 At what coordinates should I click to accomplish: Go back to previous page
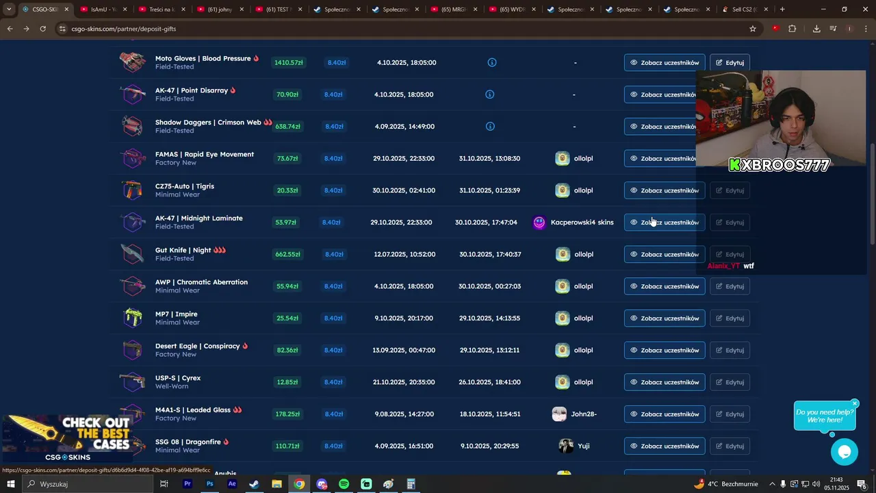pyautogui.click(x=10, y=29)
